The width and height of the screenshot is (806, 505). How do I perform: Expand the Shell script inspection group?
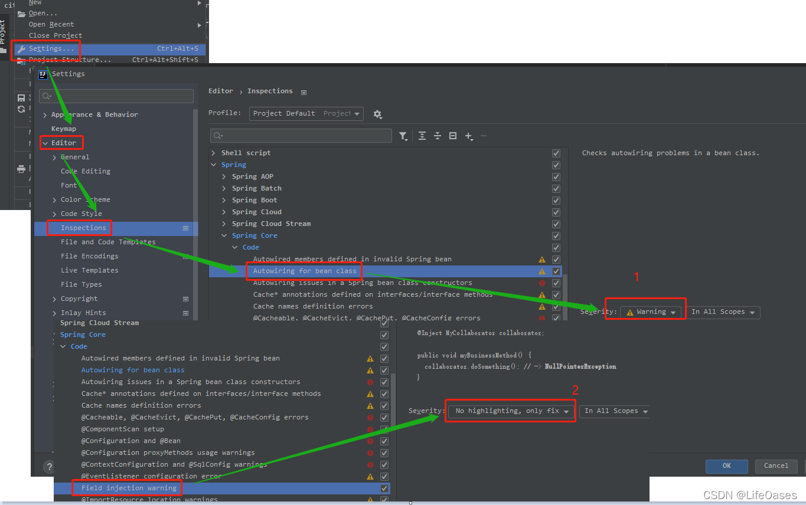pyautogui.click(x=214, y=153)
